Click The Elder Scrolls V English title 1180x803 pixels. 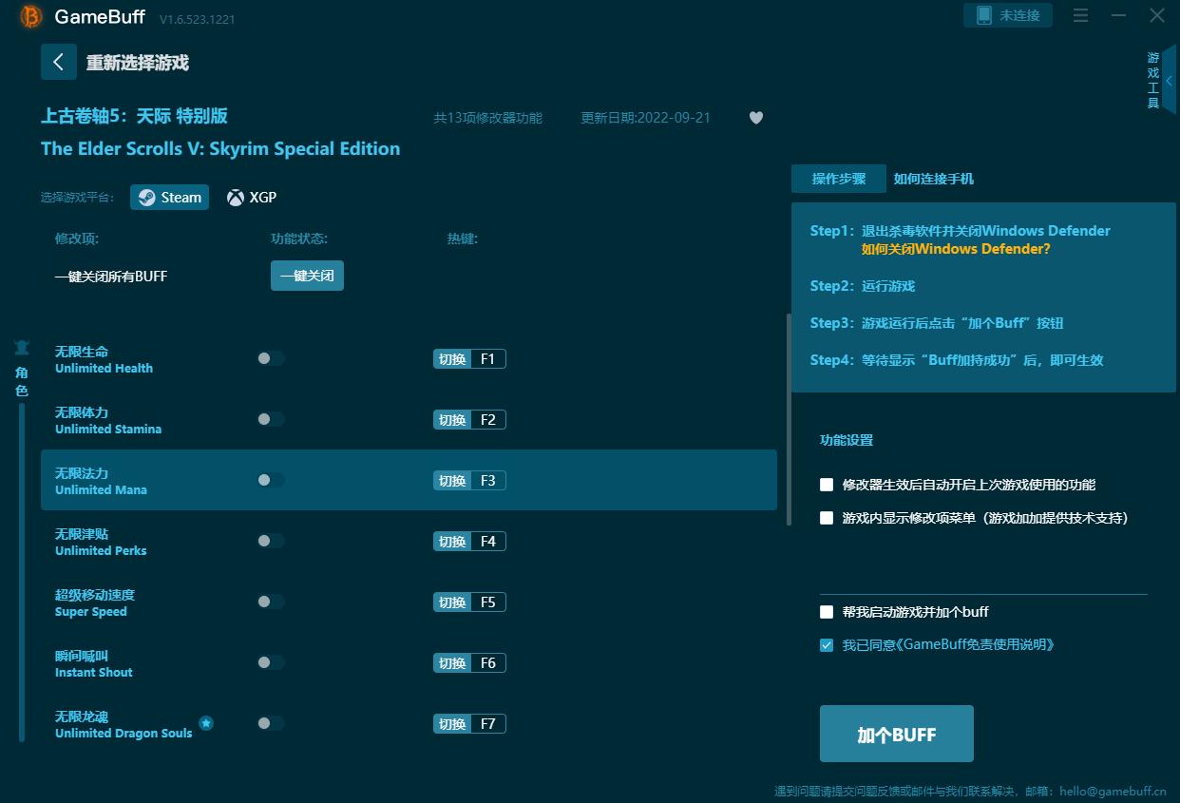coord(220,148)
